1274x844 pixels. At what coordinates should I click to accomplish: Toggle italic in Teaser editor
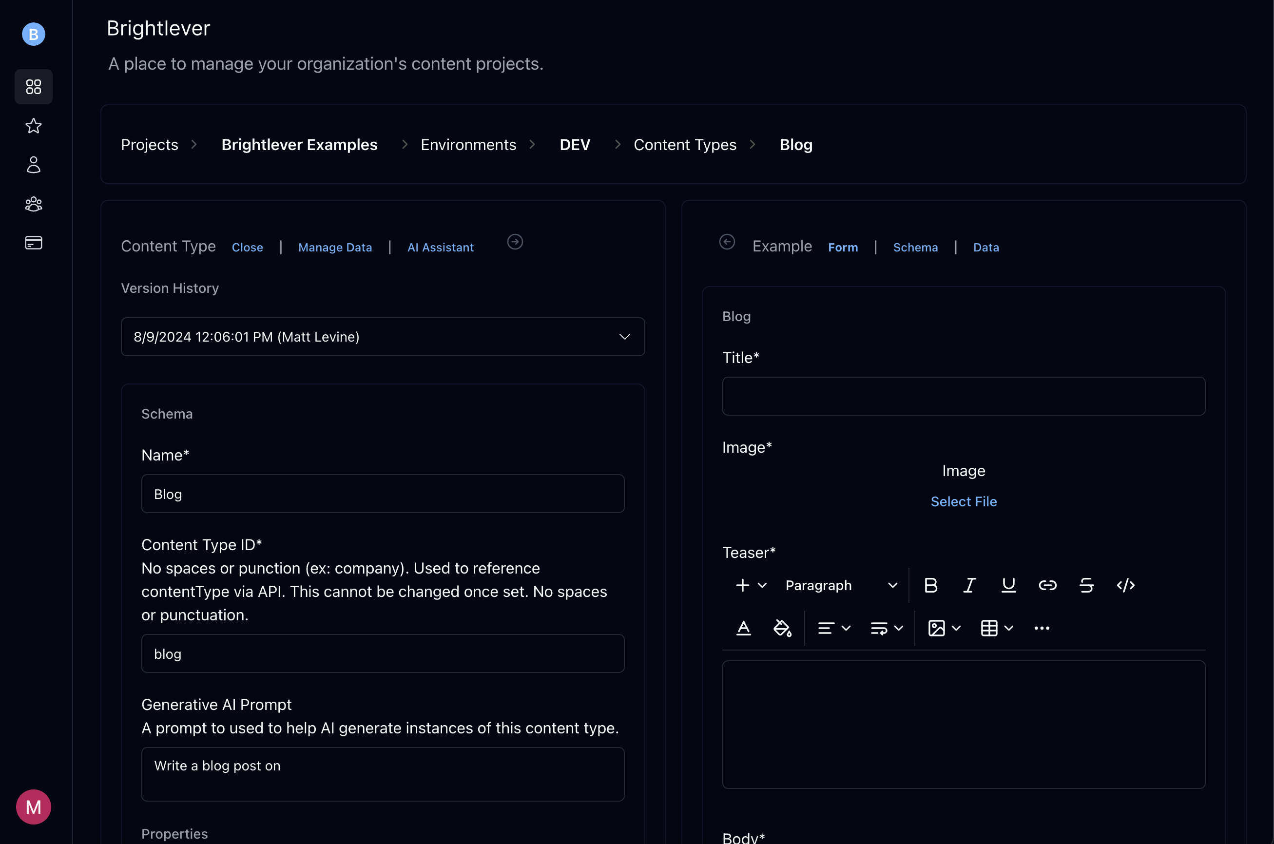pyautogui.click(x=969, y=585)
